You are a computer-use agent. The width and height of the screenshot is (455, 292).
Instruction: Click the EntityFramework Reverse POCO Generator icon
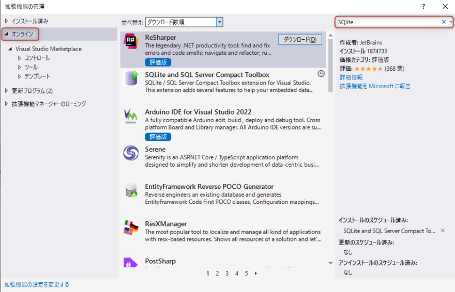coord(131,190)
